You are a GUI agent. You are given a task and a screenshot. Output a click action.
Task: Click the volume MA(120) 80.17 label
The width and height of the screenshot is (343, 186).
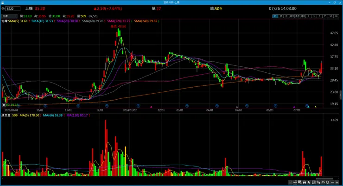click(77, 115)
